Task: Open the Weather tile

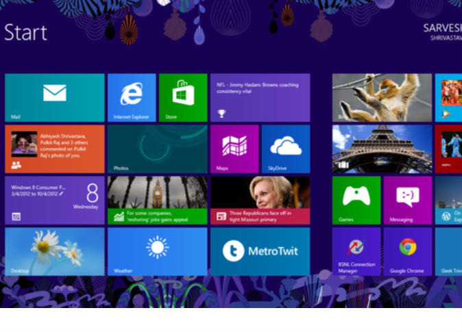Action: [157, 251]
